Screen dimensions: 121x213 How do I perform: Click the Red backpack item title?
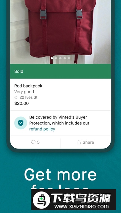tap(28, 86)
